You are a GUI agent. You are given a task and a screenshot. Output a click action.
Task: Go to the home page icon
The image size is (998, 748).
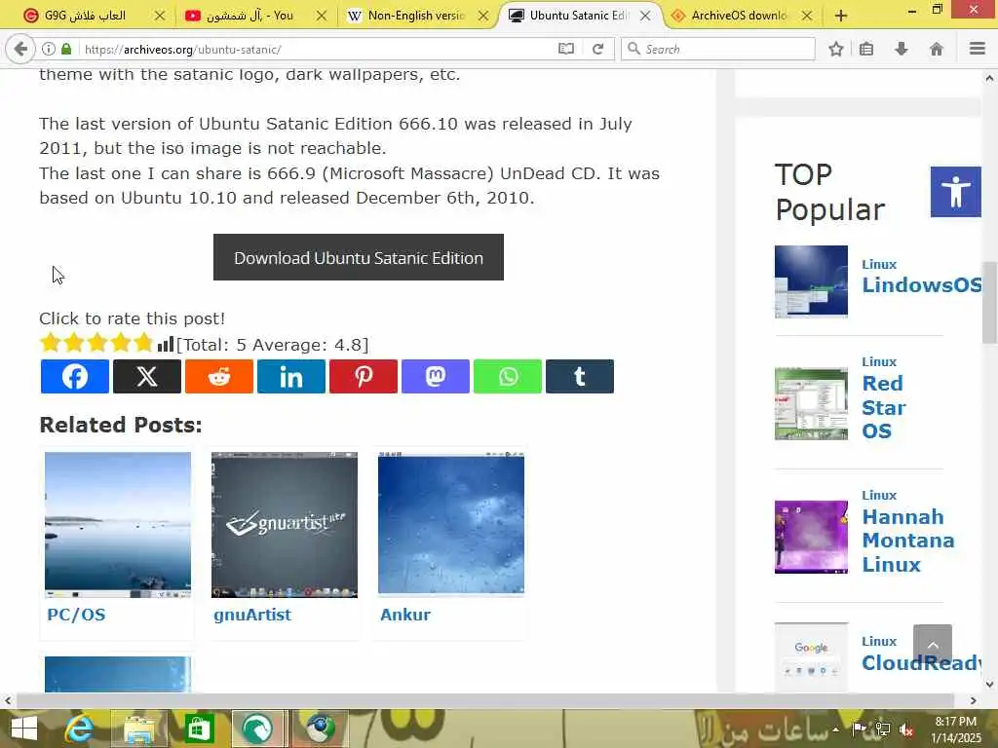point(937,49)
